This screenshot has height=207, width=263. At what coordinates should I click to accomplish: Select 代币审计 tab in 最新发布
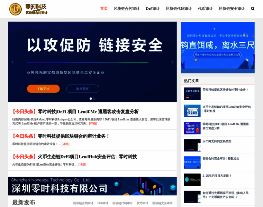click(143, 203)
